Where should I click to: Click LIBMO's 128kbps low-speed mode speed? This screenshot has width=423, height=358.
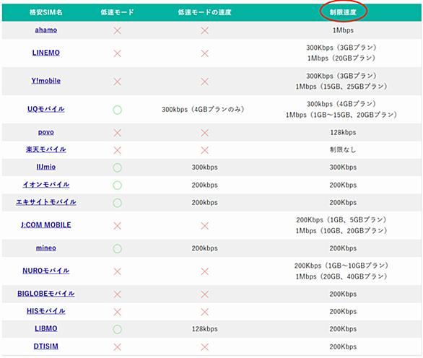click(x=204, y=329)
